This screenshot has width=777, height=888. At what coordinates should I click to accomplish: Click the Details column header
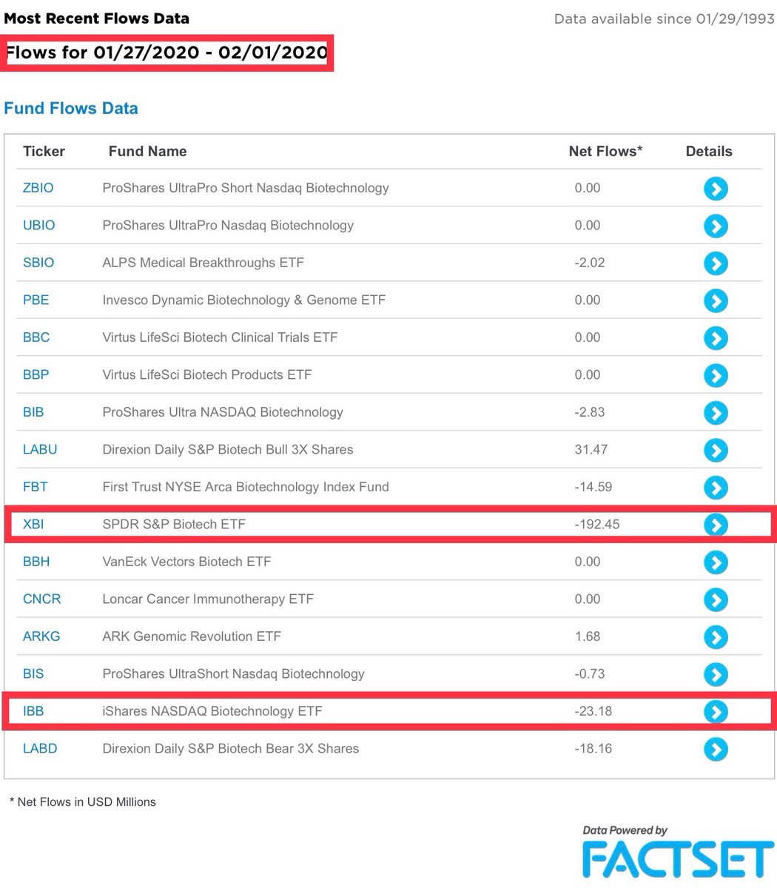(709, 151)
